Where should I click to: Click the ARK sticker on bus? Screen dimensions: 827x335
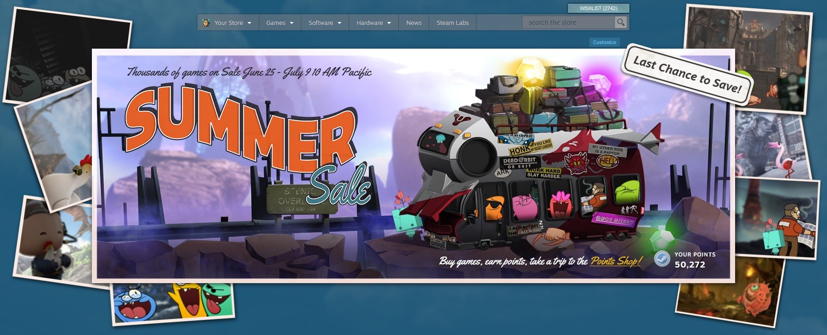pos(503,173)
